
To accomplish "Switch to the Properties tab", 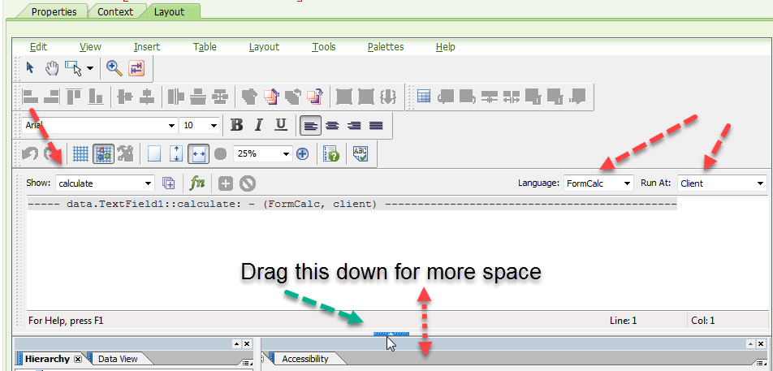I will [x=54, y=12].
